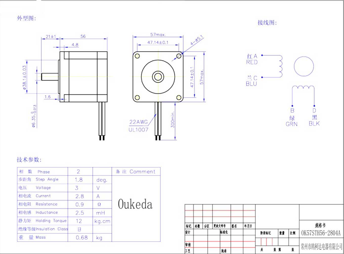Select the 56 body length dimension
Screen dimensions: 344x254
tap(83, 36)
